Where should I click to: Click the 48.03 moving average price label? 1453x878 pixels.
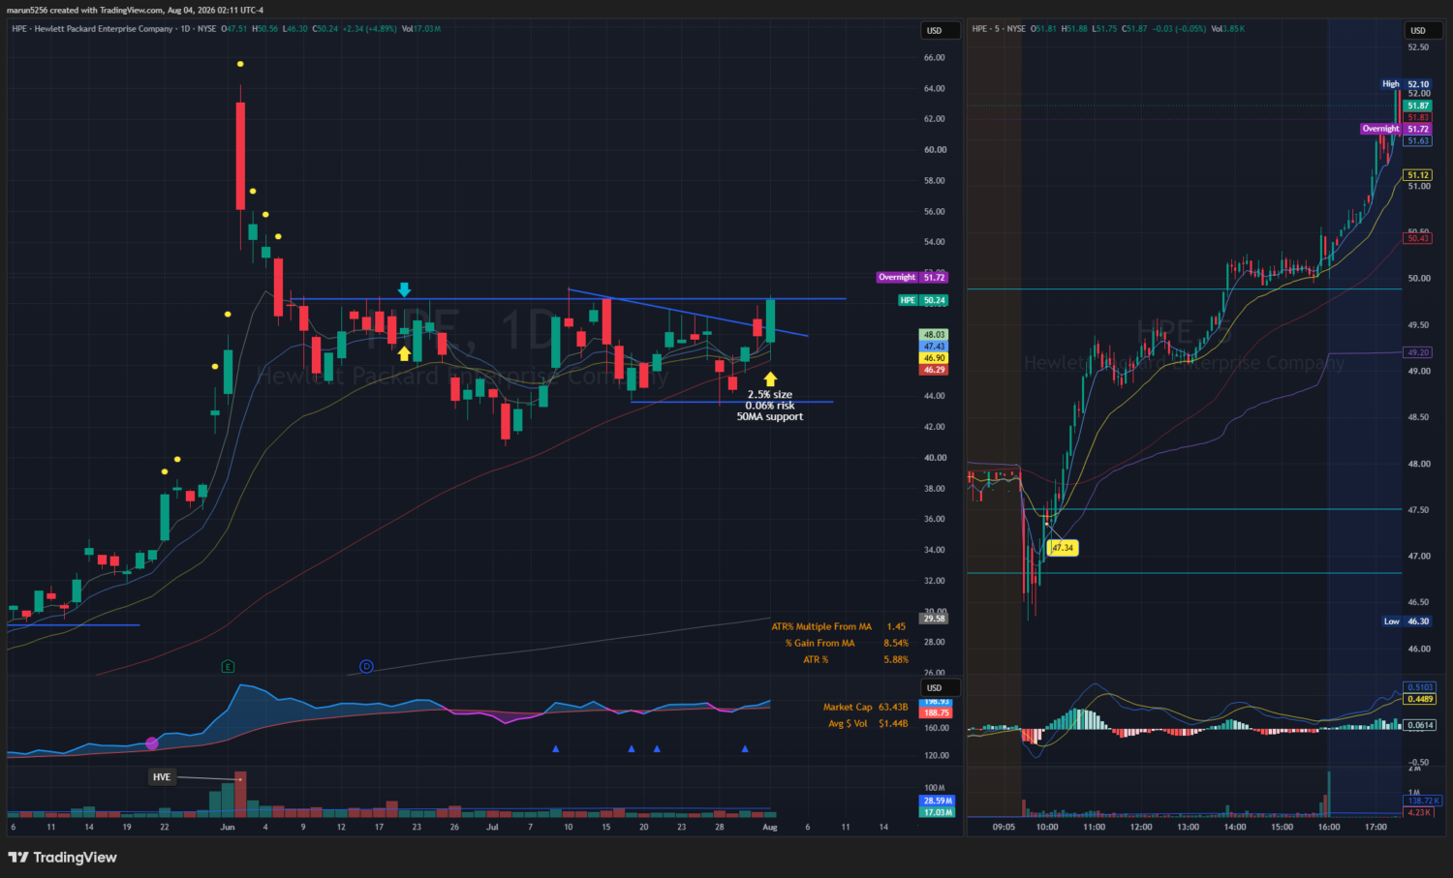[x=934, y=335]
